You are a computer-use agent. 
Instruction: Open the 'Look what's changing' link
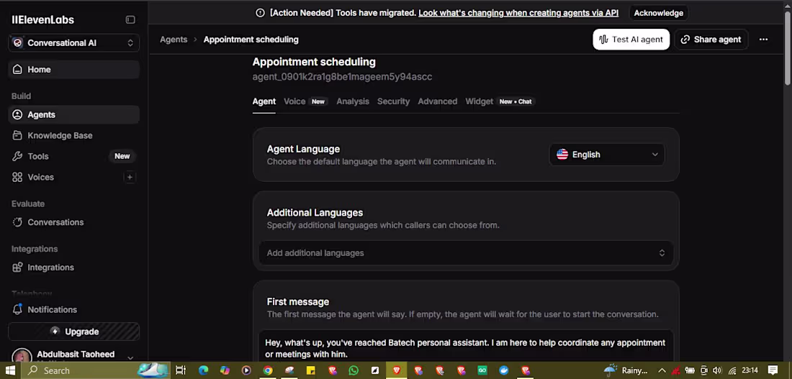tap(518, 13)
